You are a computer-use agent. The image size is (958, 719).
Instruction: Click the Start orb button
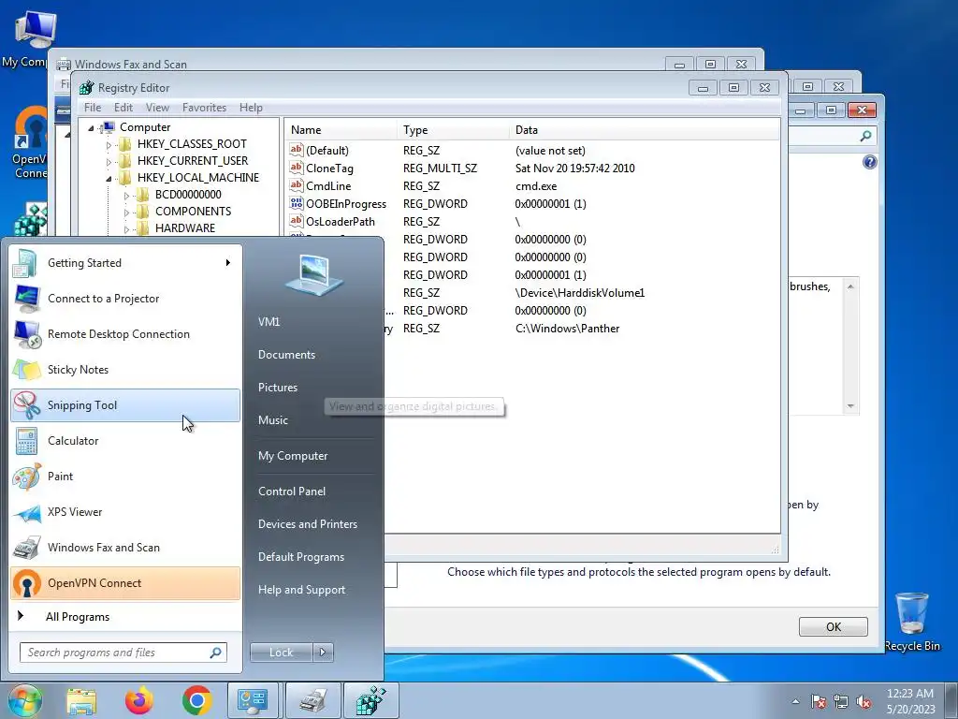[24, 700]
